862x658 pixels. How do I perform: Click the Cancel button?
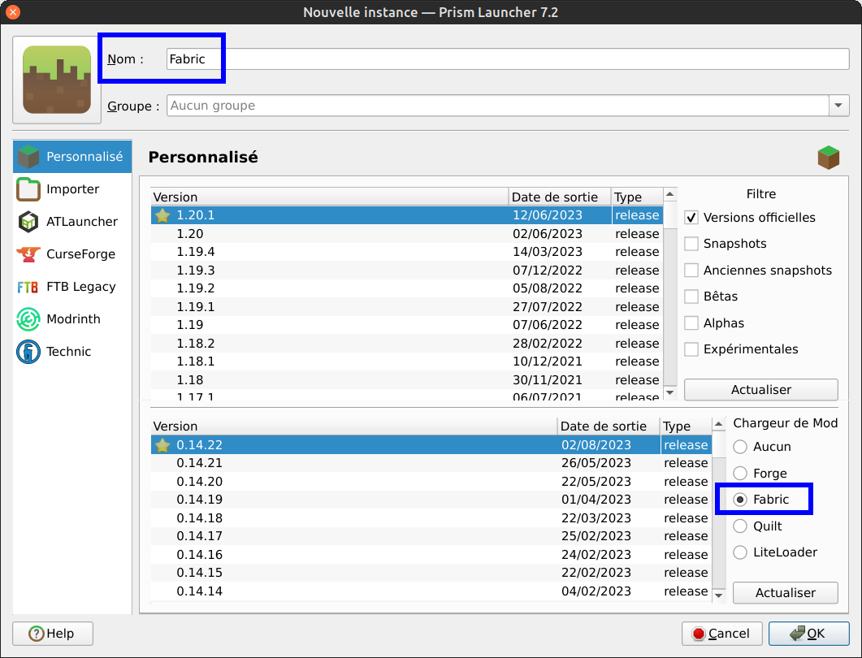(721, 634)
